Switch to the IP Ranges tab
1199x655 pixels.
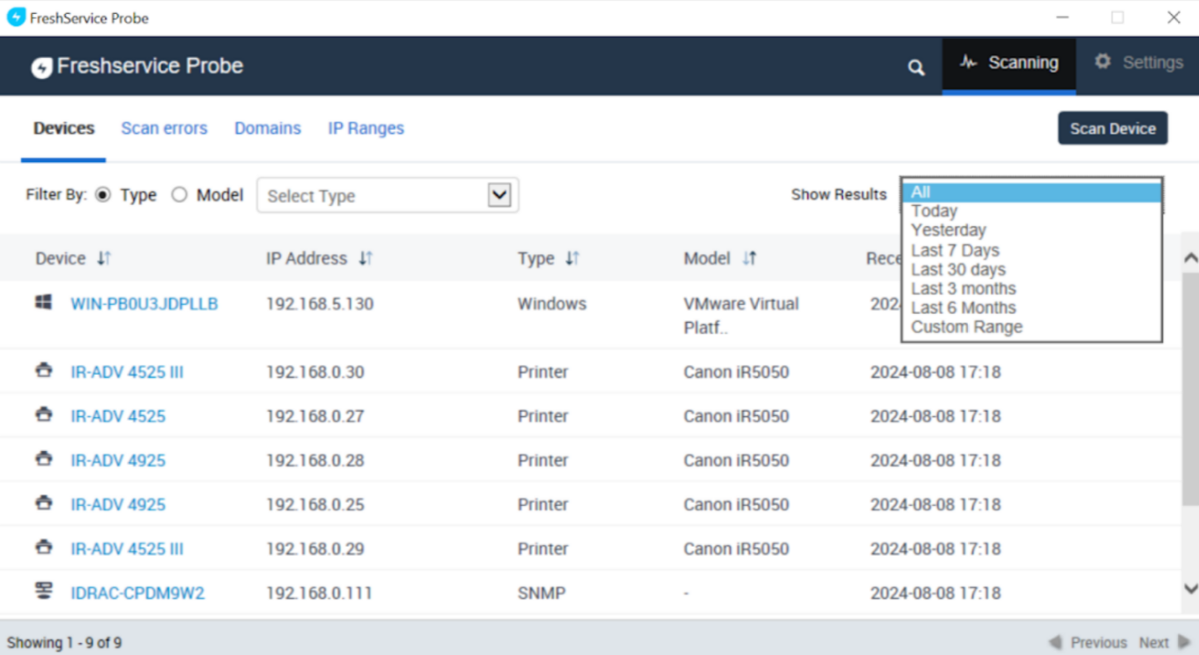[366, 128]
